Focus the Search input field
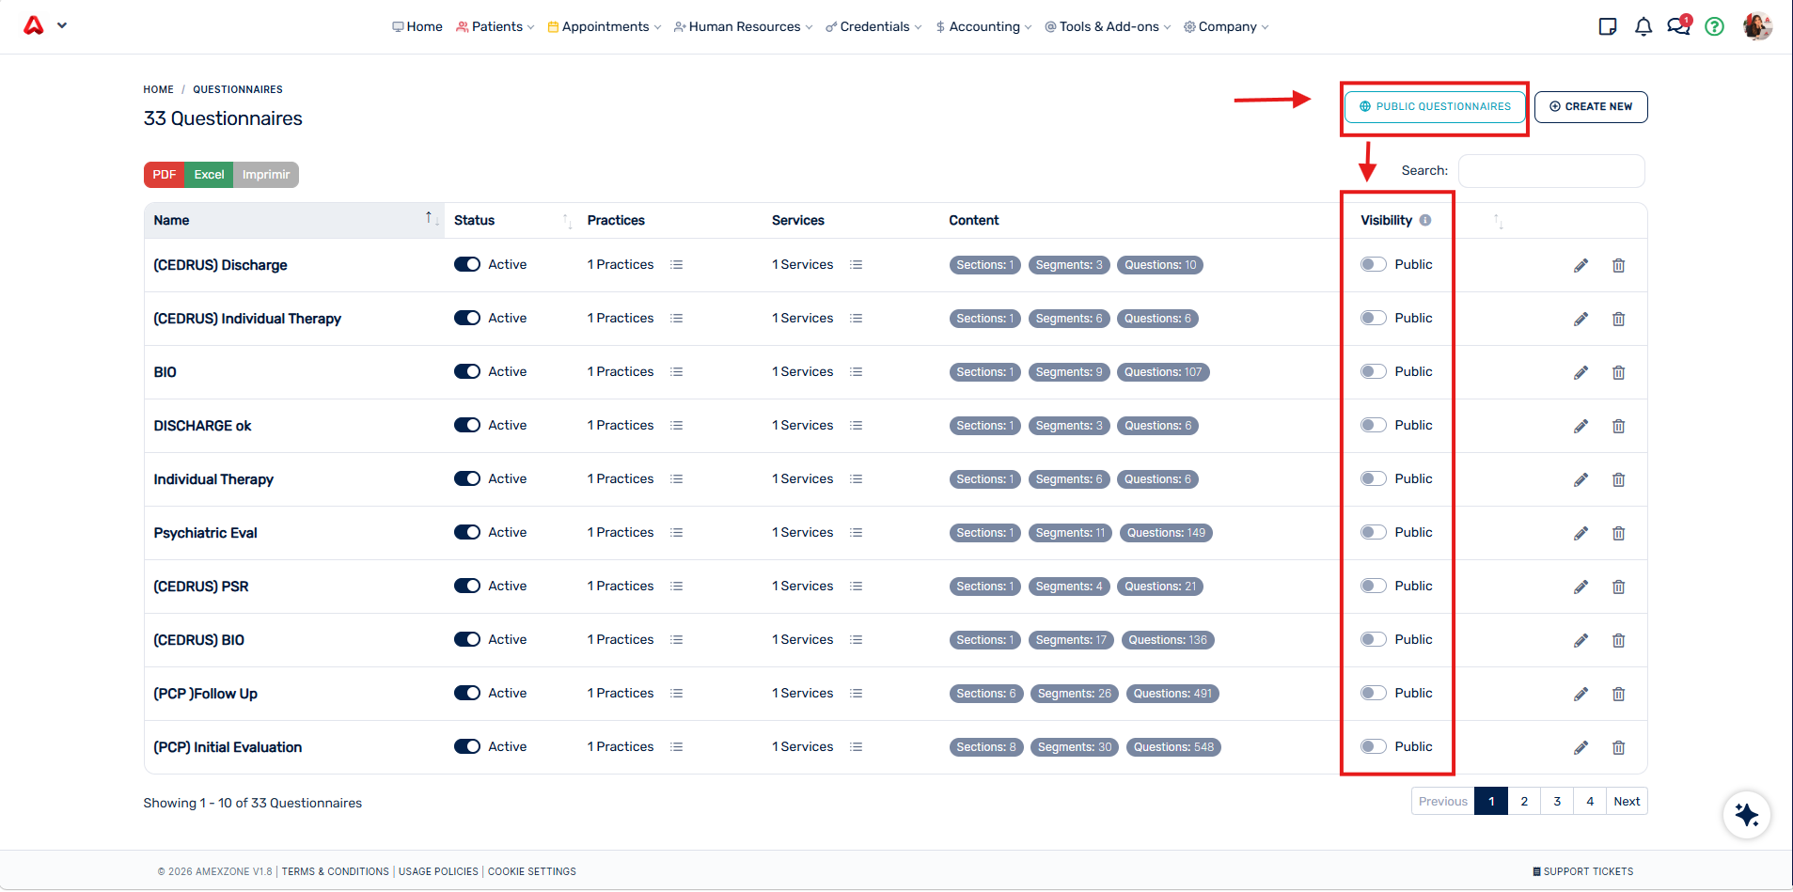1793x892 pixels. pos(1551,171)
